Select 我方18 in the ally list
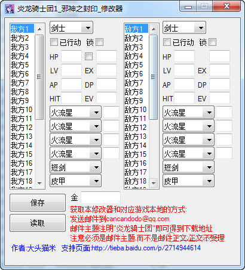 tap(22, 181)
